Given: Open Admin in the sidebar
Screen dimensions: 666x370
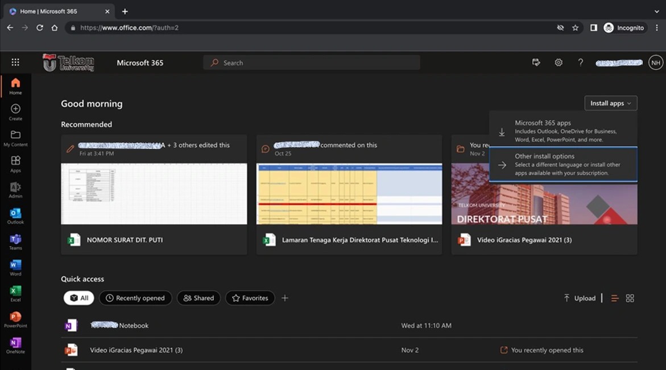Looking at the screenshot, I should pyautogui.click(x=15, y=190).
